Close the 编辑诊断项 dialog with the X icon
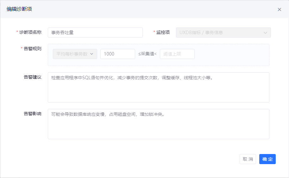 point(279,9)
